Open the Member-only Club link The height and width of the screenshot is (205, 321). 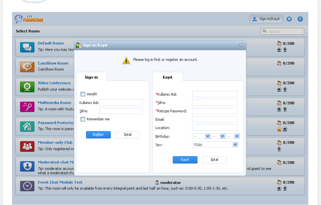[x=55, y=142]
